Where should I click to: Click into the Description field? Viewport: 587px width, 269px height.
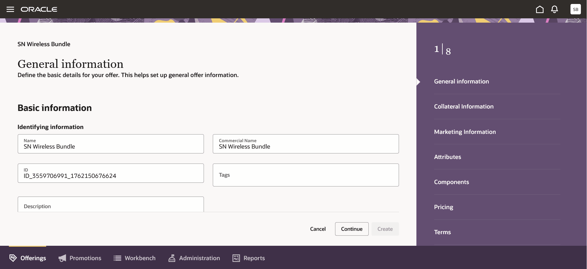point(111,205)
